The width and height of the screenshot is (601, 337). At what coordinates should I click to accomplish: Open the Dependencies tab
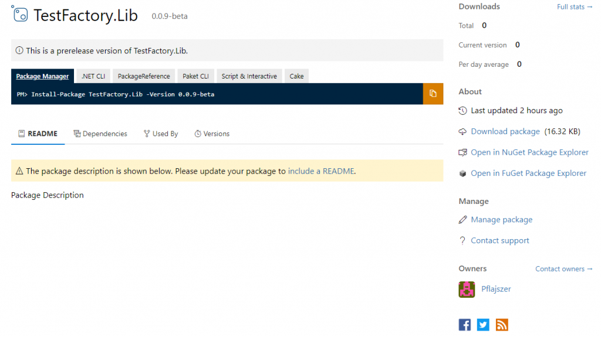100,134
